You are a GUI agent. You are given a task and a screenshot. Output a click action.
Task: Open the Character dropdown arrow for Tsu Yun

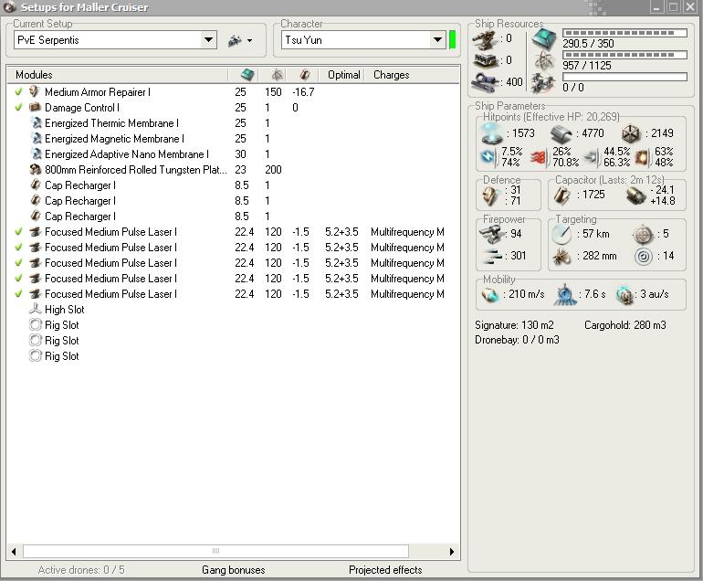pyautogui.click(x=437, y=40)
